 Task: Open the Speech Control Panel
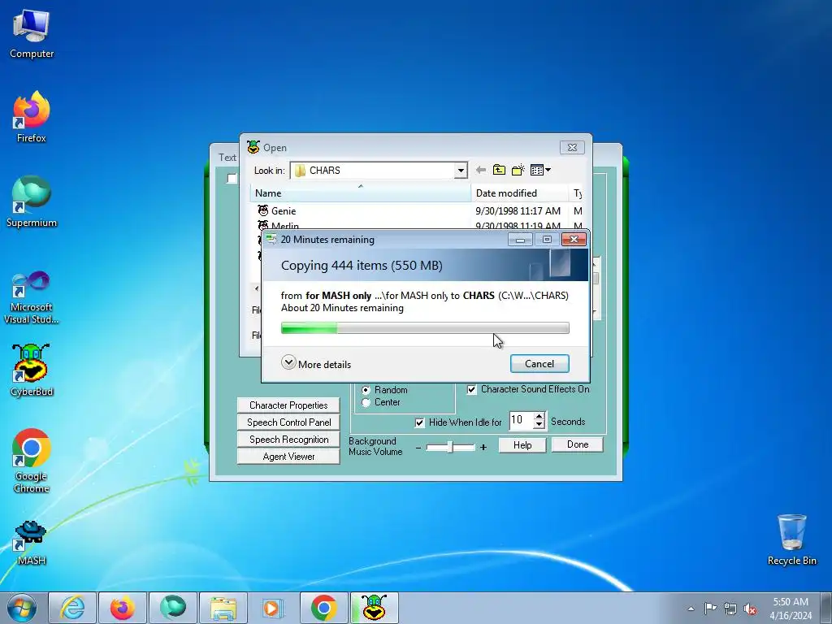pos(288,422)
